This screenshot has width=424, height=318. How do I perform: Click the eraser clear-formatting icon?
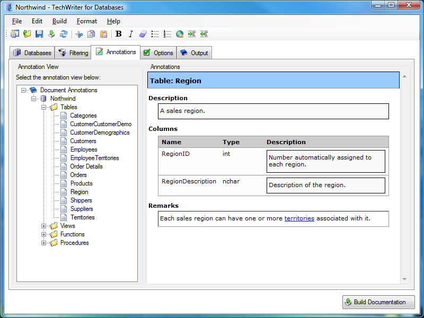[143, 34]
